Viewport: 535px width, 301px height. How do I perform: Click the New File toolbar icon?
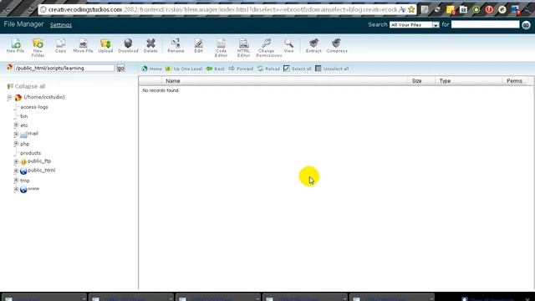pos(15,45)
